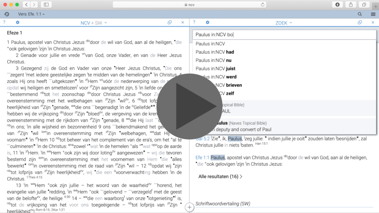Open settings gear of the NCV + SW panel
This screenshot has height=213, width=379.
pos(18,23)
